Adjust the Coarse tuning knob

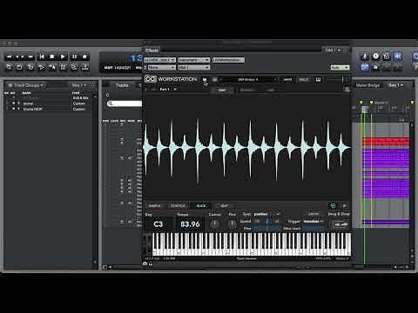click(215, 223)
